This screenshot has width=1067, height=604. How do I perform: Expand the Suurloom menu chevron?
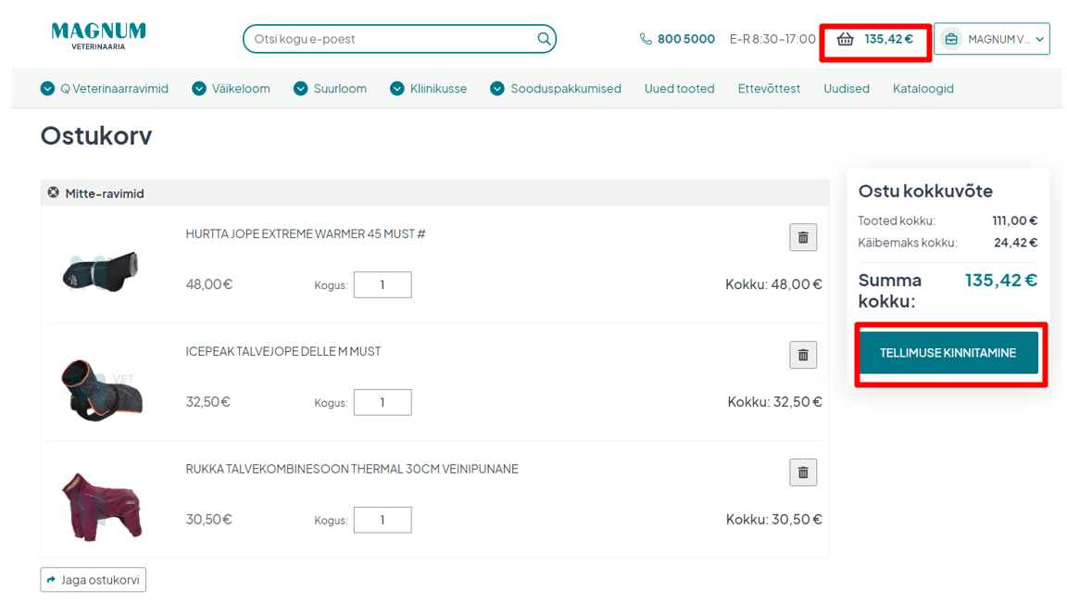pyautogui.click(x=301, y=89)
